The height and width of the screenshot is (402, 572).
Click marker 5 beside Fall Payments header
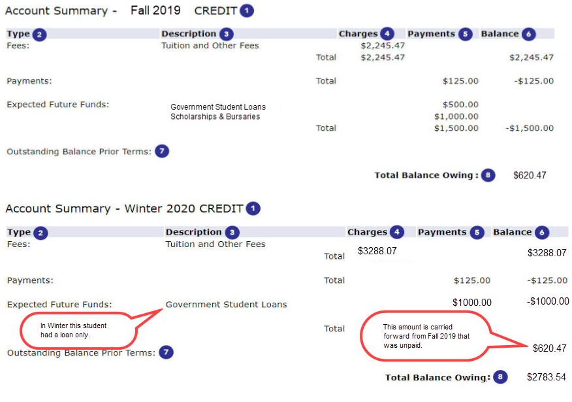tap(465, 34)
